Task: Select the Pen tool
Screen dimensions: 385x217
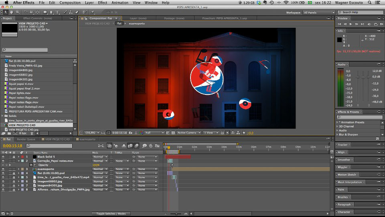Action: (51, 12)
